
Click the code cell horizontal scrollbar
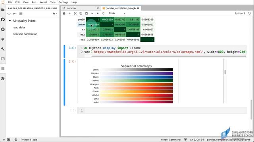coord(168,56)
